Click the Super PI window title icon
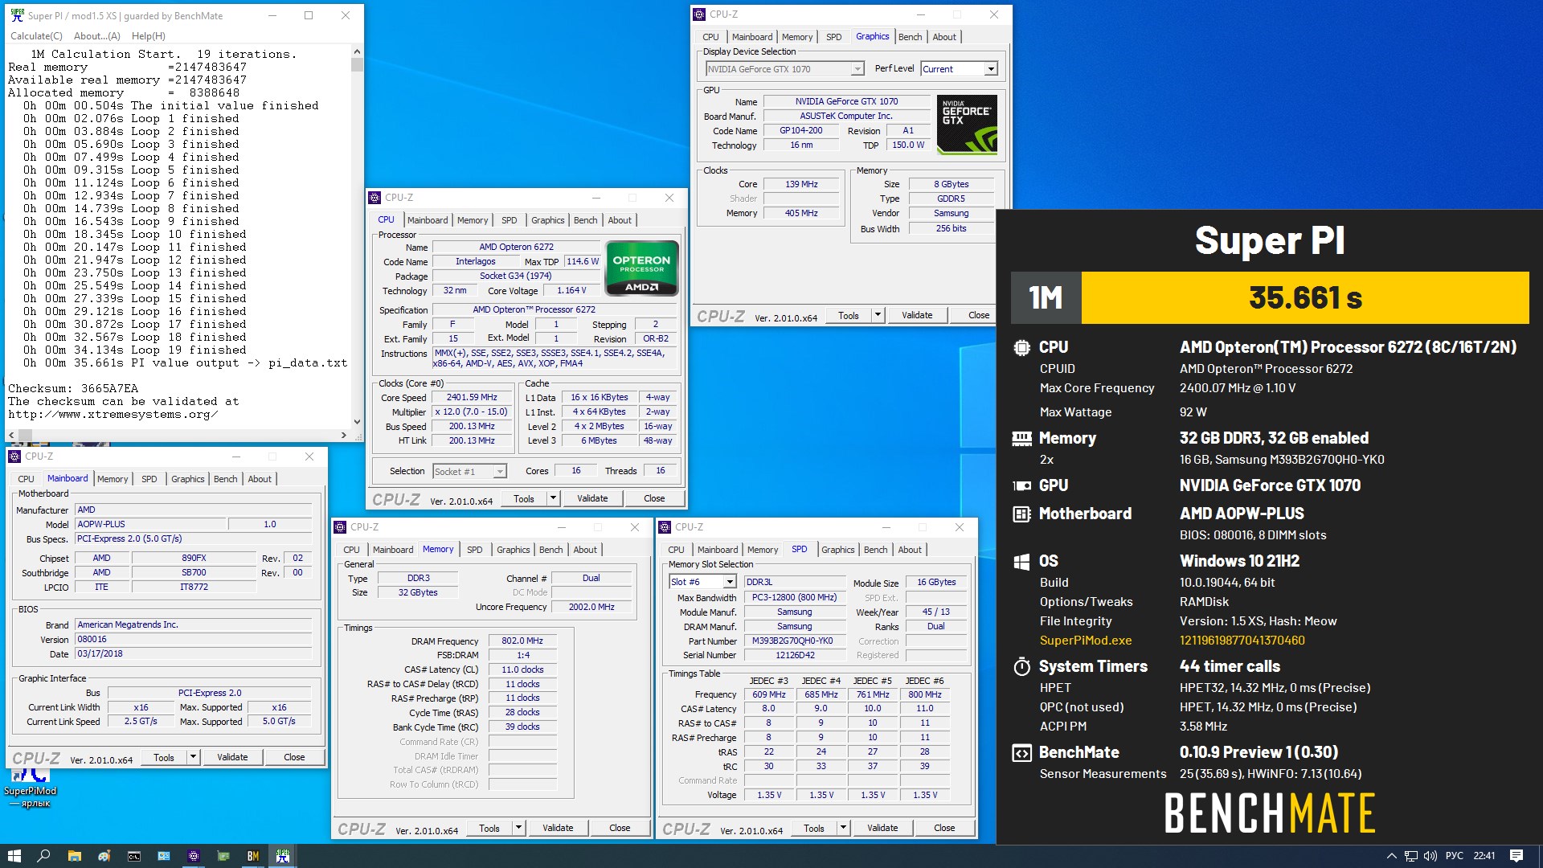Viewport: 1543px width, 868px height. (x=17, y=15)
